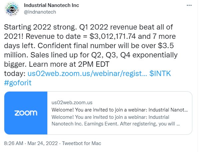The image size is (200, 152).
Task: Click the Mar 24, 2022 date
Action: click(43, 143)
